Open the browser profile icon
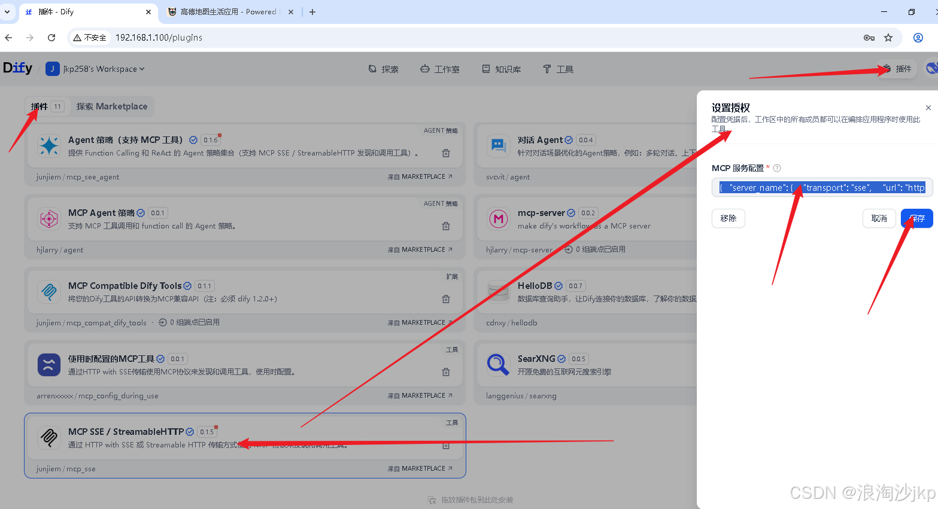The height and width of the screenshot is (509, 938). [x=918, y=38]
